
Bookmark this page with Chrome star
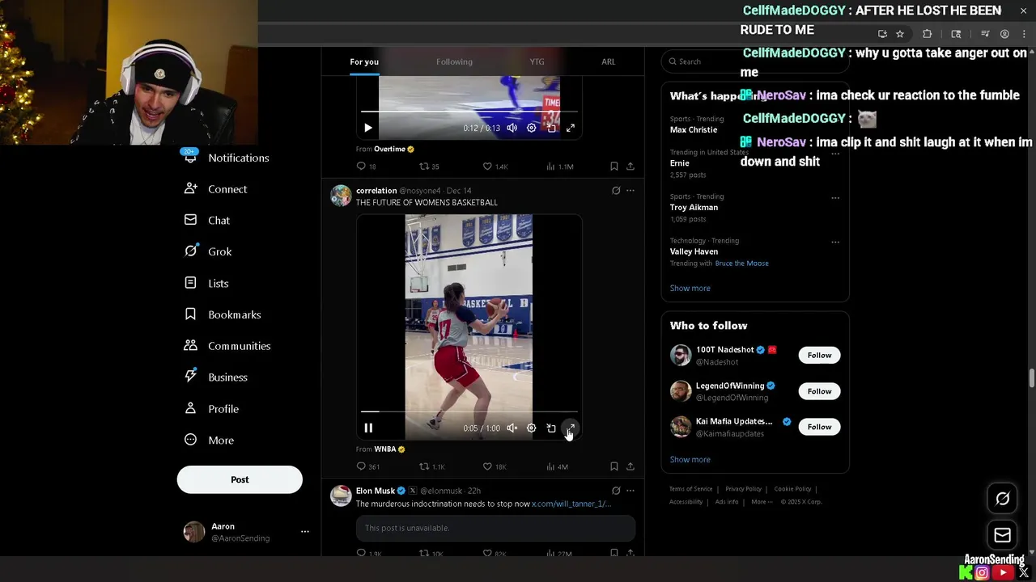[900, 34]
